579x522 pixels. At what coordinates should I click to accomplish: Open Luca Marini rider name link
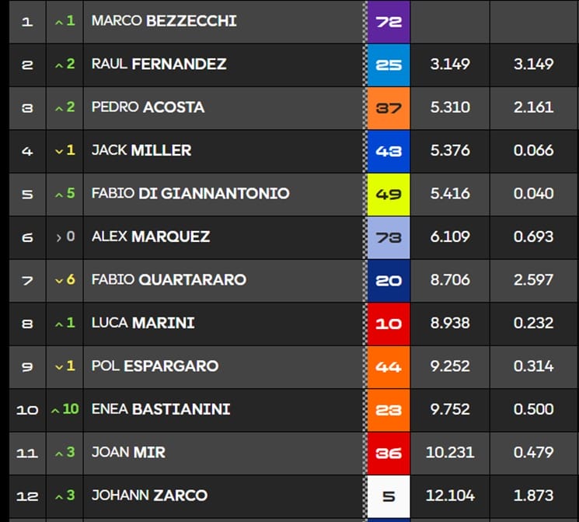pyautogui.click(x=143, y=323)
